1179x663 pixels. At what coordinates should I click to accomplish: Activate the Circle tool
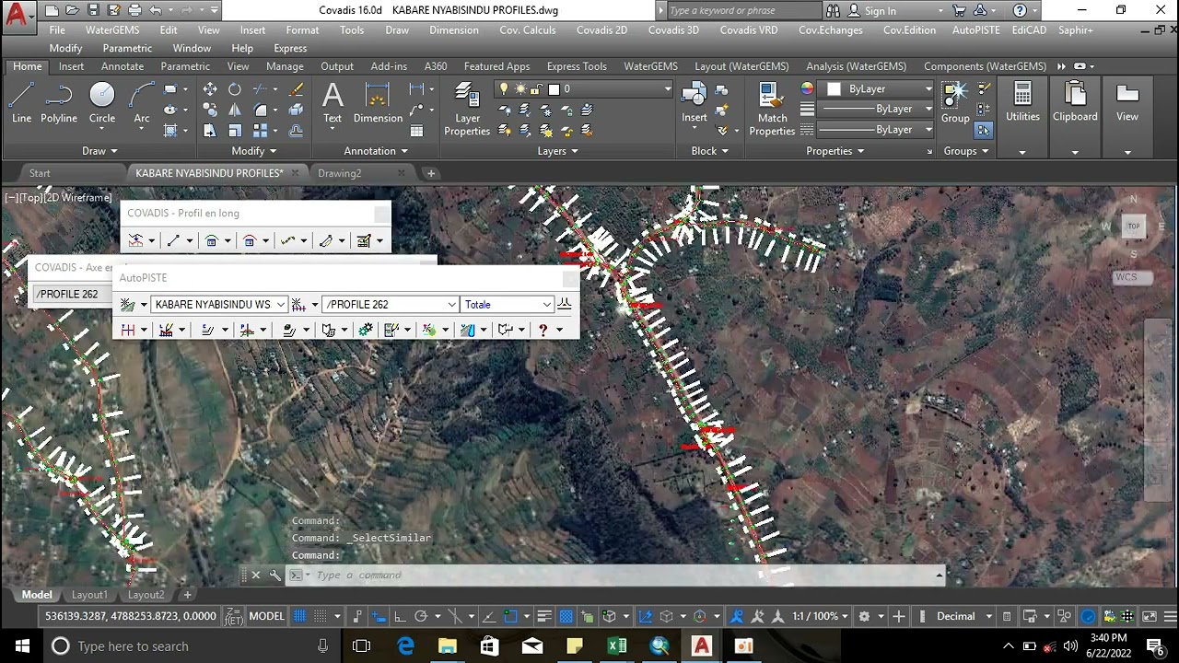coord(102,103)
